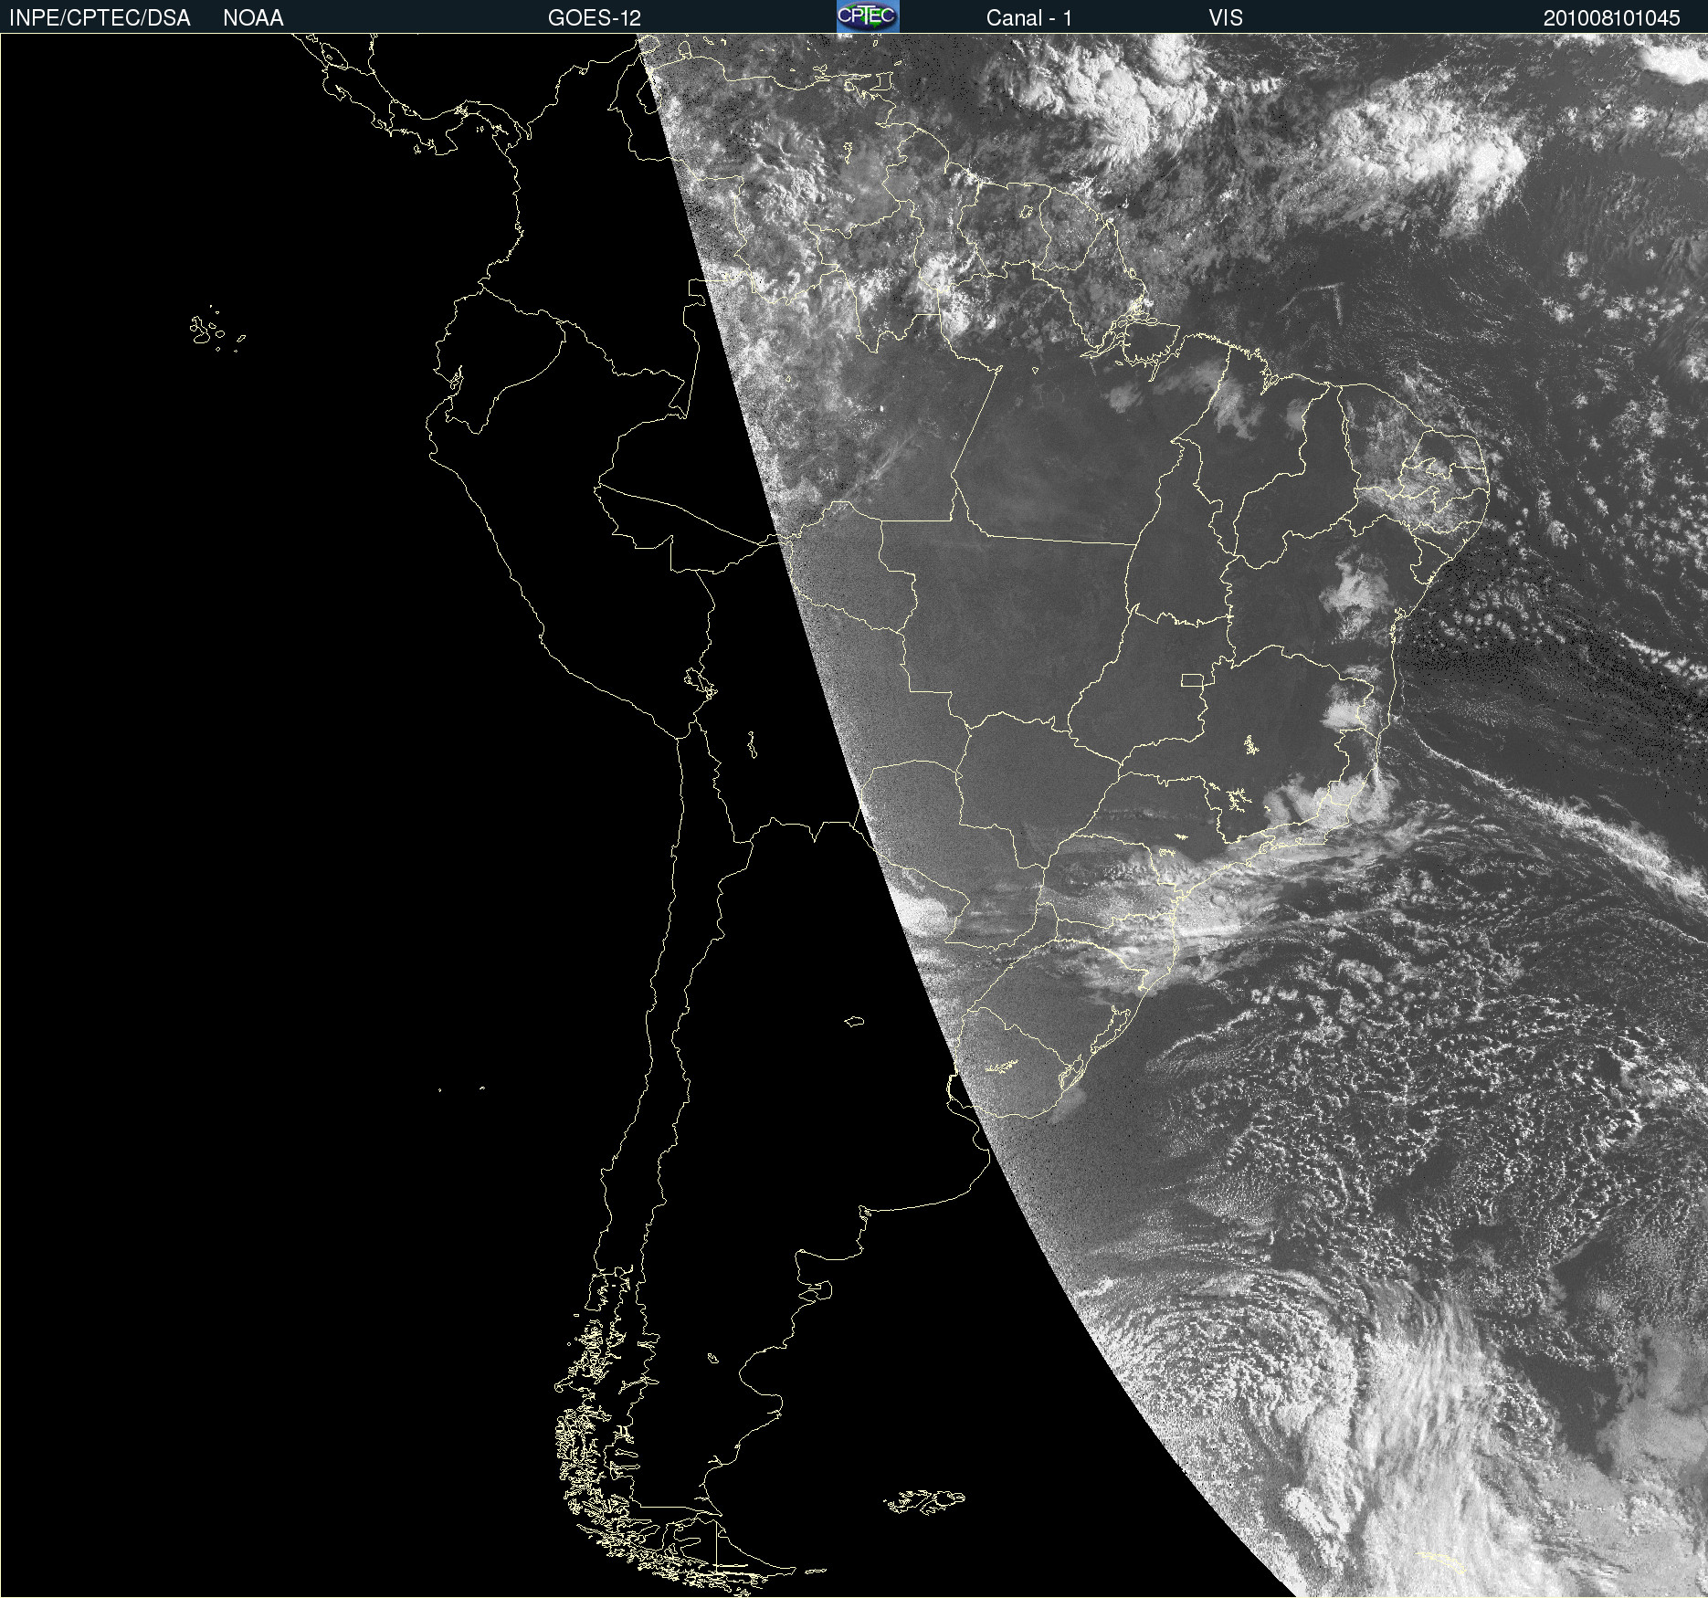The height and width of the screenshot is (1598, 1708).
Task: Select the Canal - 1 label
Action: (x=1029, y=18)
